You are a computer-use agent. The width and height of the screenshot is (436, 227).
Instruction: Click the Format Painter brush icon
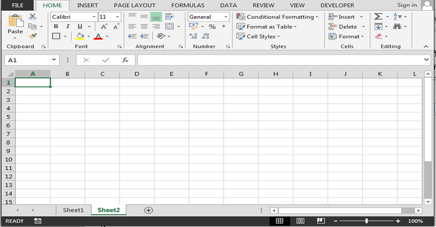click(32, 36)
